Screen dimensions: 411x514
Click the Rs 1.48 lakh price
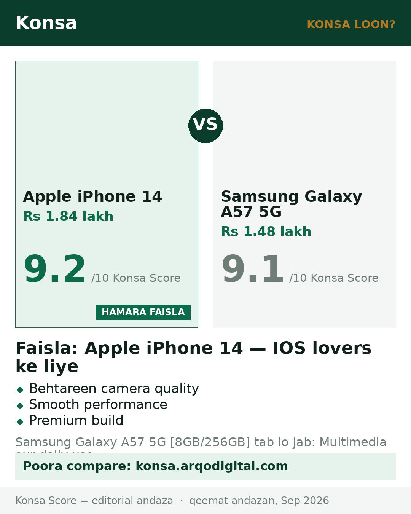[x=266, y=231]
